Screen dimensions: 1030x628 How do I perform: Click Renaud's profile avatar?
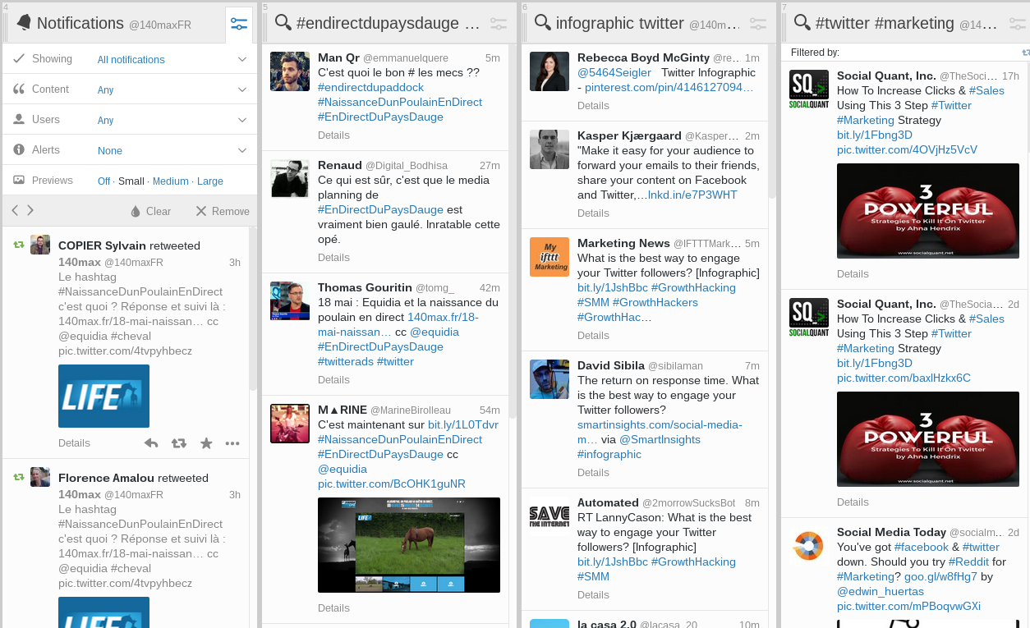click(290, 178)
